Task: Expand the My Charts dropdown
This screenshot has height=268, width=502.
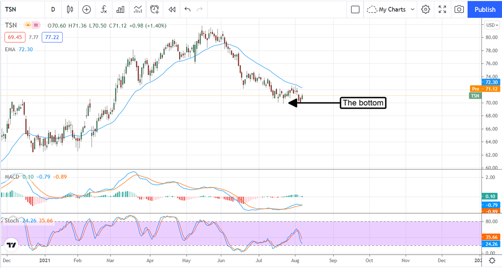Action: point(391,9)
